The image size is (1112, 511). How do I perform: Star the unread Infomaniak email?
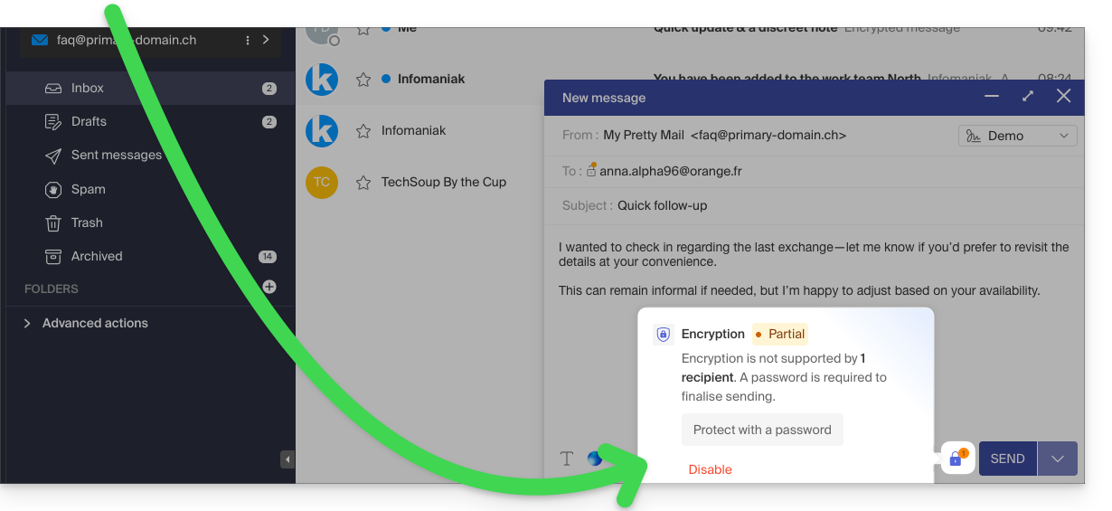(x=363, y=80)
